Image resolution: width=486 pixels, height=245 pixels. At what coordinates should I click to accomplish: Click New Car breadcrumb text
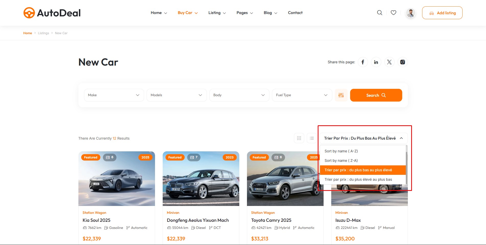pos(61,33)
